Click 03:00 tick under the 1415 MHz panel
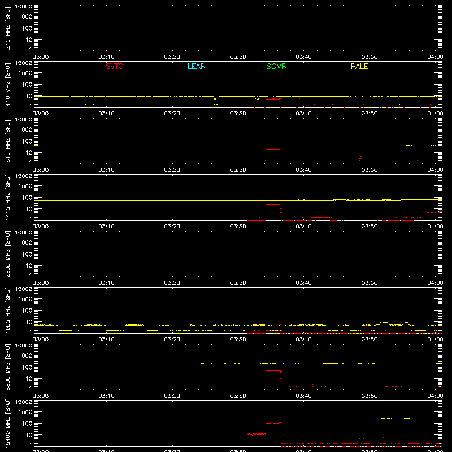 pos(41,227)
